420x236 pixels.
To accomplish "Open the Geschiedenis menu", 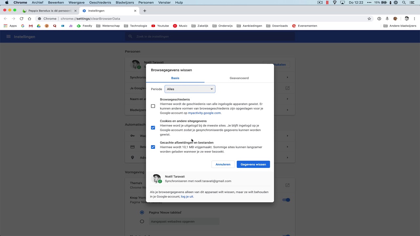I will click(100, 2).
